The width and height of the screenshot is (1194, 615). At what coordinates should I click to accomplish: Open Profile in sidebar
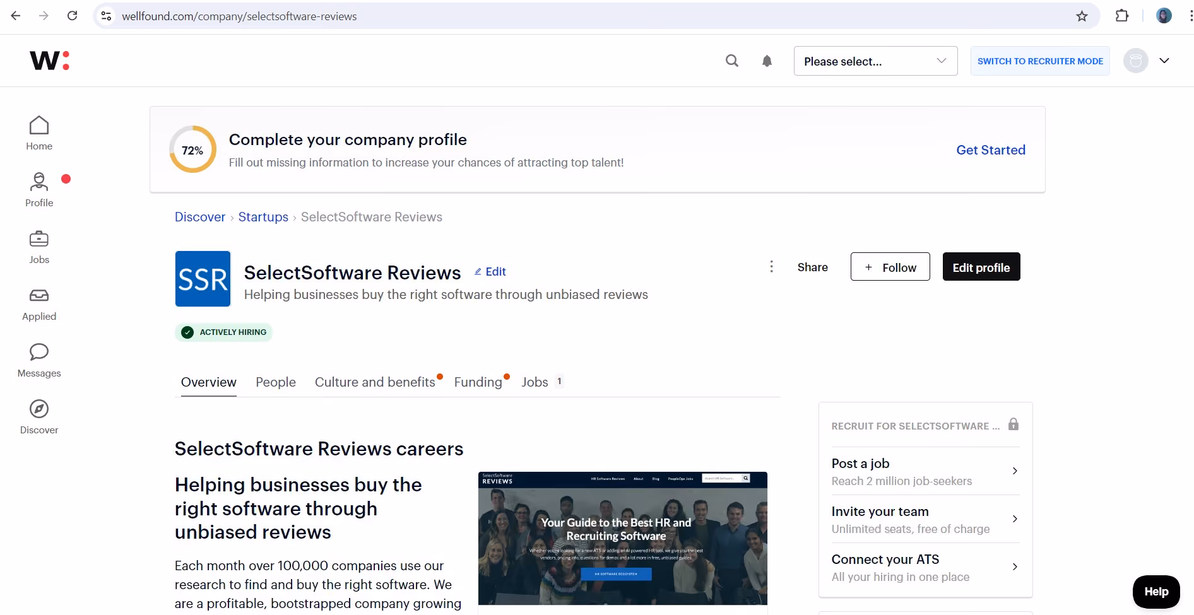(39, 190)
